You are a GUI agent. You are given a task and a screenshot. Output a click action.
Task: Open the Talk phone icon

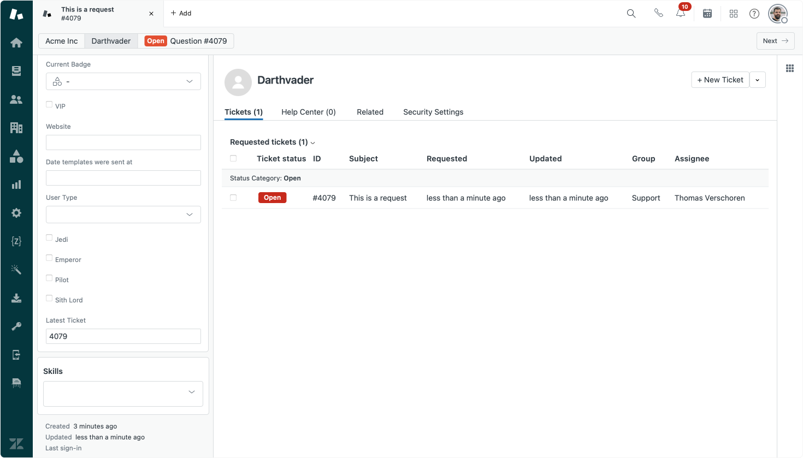click(659, 13)
